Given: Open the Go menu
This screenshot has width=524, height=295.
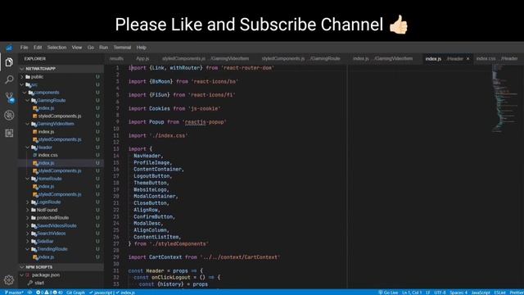Looking at the screenshot, I should [91, 48].
